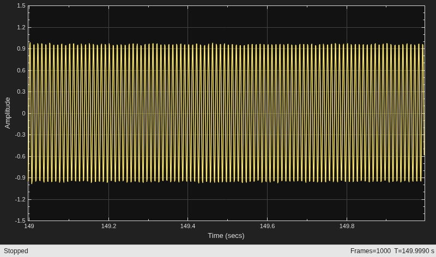The height and width of the screenshot is (257, 436).
Task: Click the 1.2 y-axis tick label
Action: click(x=21, y=27)
